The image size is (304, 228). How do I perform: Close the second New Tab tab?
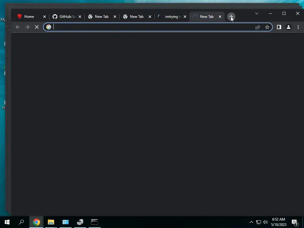[150, 17]
